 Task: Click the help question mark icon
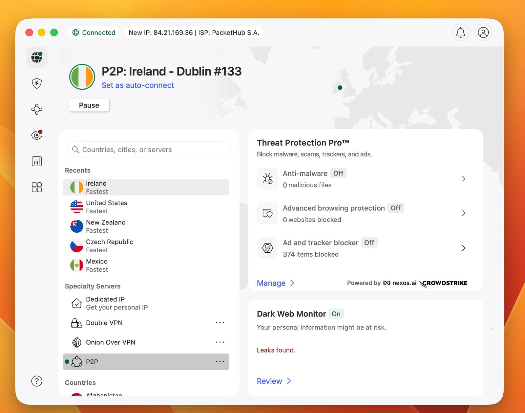click(36, 381)
